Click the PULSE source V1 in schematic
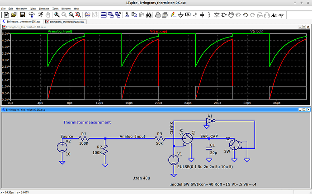The width and height of the screenshot is (312, 194). 173,160
